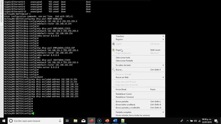Click the battery icon in system tray

coord(192,121)
